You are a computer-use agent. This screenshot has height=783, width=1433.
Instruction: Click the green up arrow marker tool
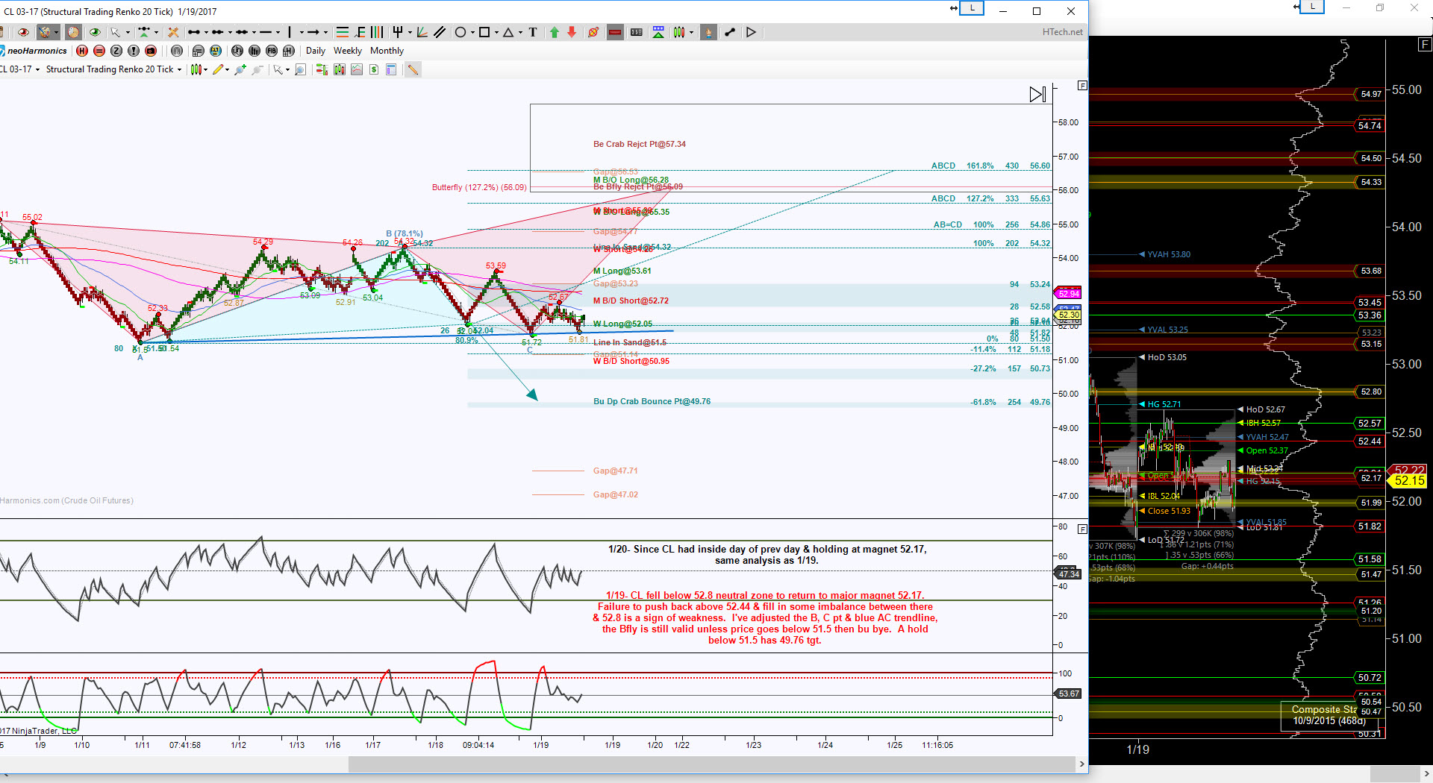pyautogui.click(x=555, y=32)
